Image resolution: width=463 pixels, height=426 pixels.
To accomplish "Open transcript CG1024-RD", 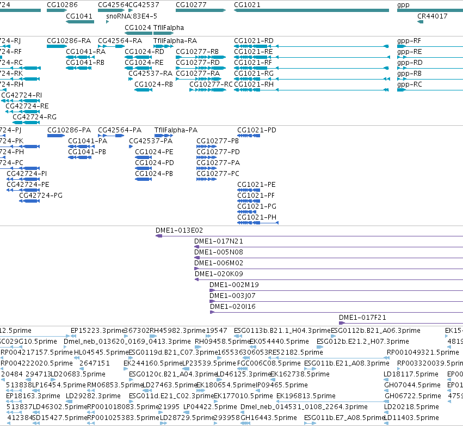I will click(x=144, y=52).
